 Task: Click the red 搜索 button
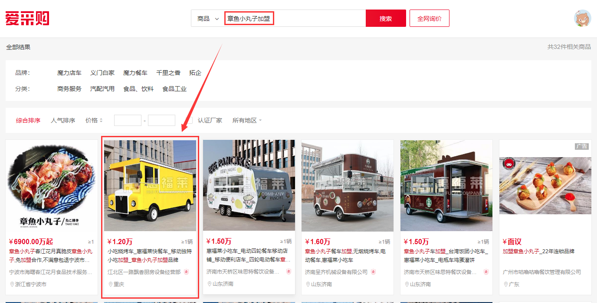tap(386, 19)
